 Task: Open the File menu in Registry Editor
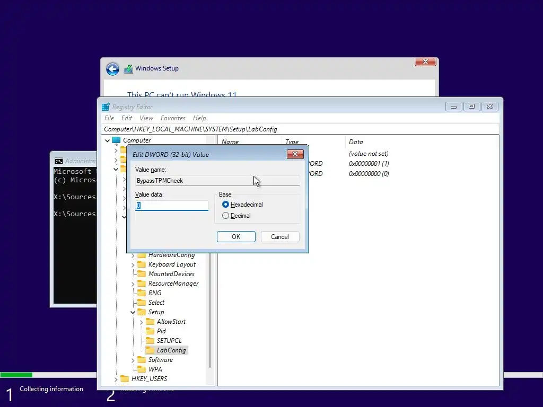coord(109,118)
